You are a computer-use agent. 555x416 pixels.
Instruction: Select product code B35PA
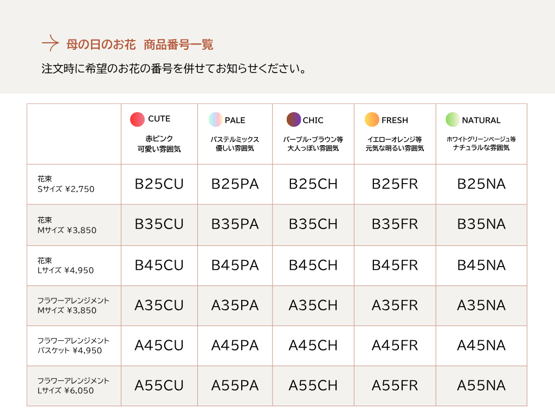coord(235,224)
